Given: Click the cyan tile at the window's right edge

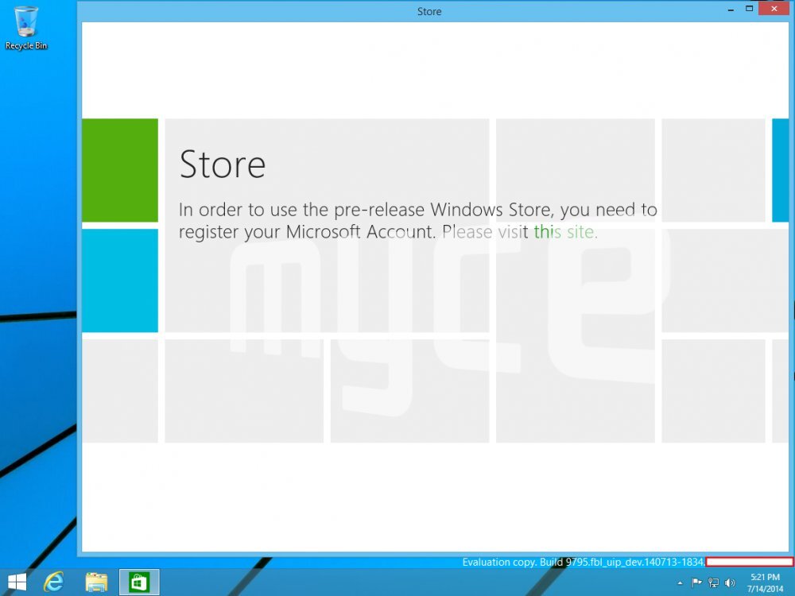Looking at the screenshot, I should tap(778, 170).
